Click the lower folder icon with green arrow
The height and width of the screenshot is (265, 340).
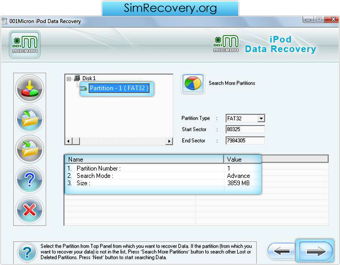30,149
